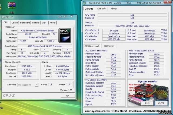Click the RUN benchmark button

[x=147, y=103]
